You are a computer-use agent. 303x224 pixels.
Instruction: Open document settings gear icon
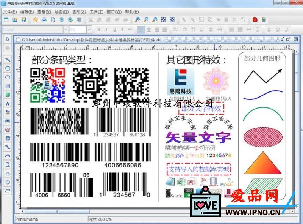pos(35,20)
